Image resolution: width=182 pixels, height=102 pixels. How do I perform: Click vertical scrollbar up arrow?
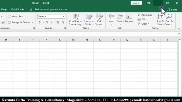tap(180, 40)
